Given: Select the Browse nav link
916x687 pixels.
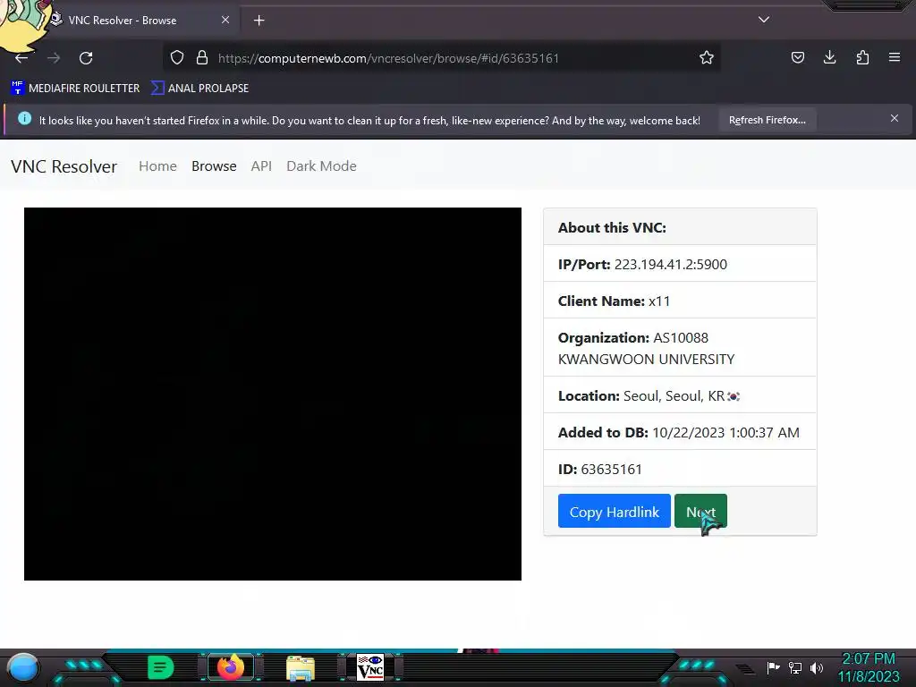Looking at the screenshot, I should point(214,165).
